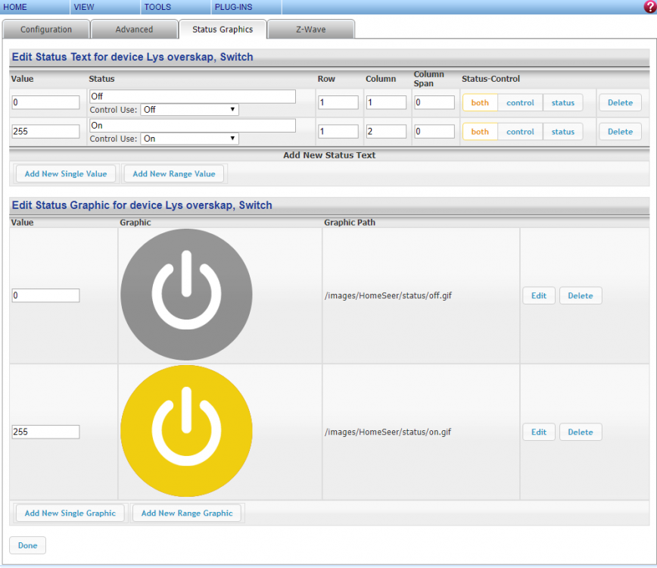Open Control Use dropdown set to Off
657x568 pixels.
pos(189,110)
